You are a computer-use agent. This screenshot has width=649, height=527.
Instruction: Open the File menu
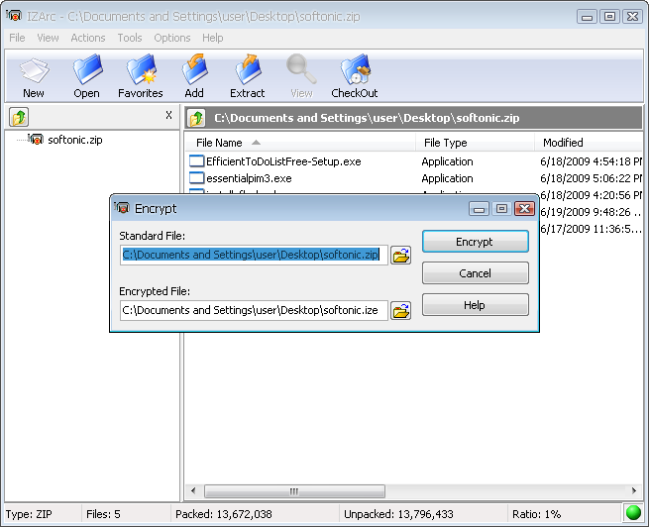pyautogui.click(x=17, y=38)
